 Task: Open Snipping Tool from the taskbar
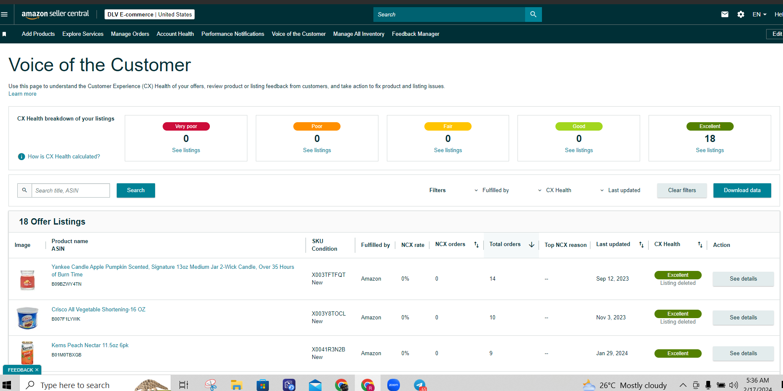pyautogui.click(x=210, y=385)
